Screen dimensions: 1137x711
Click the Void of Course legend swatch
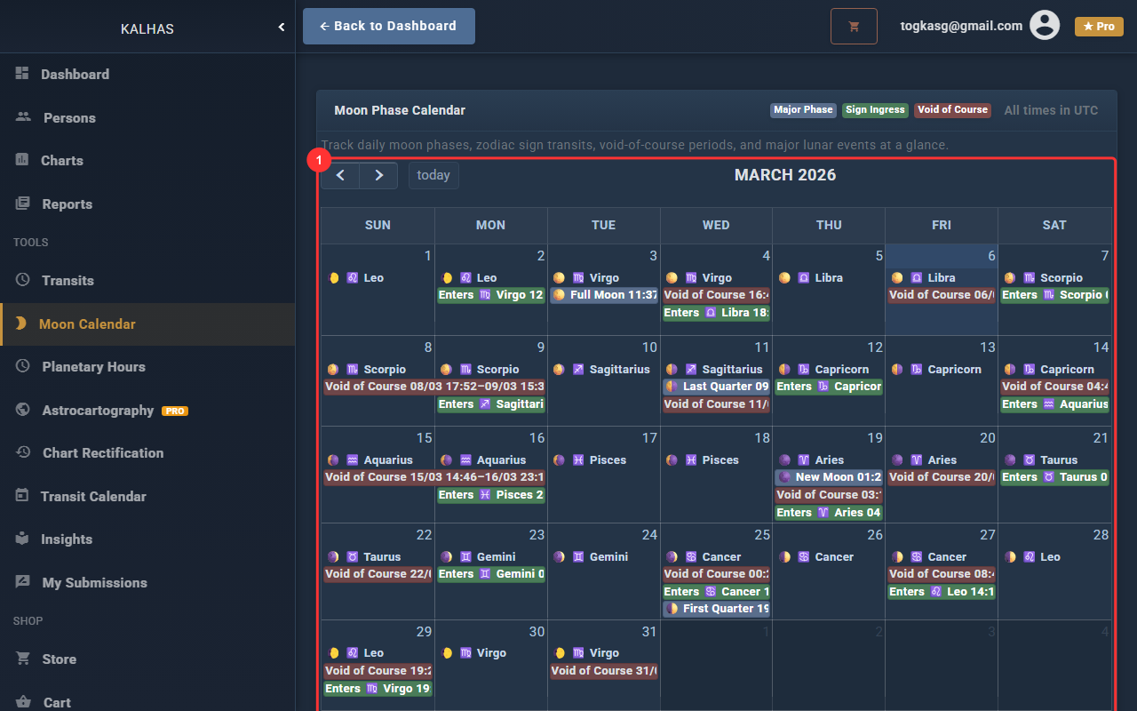pyautogui.click(x=952, y=110)
